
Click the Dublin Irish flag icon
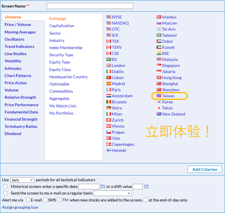[x=109, y=72]
